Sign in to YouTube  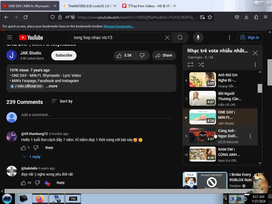250,37
